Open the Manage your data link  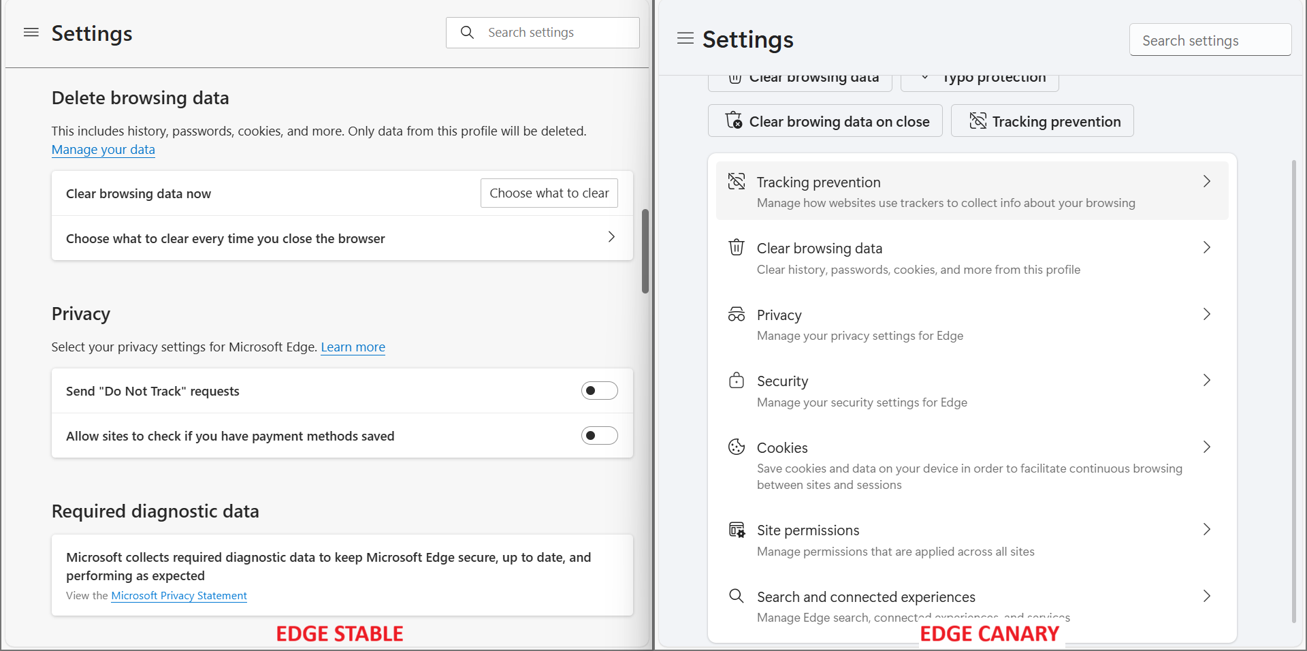pyautogui.click(x=103, y=149)
